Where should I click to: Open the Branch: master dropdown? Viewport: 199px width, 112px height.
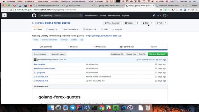tap(41, 54)
